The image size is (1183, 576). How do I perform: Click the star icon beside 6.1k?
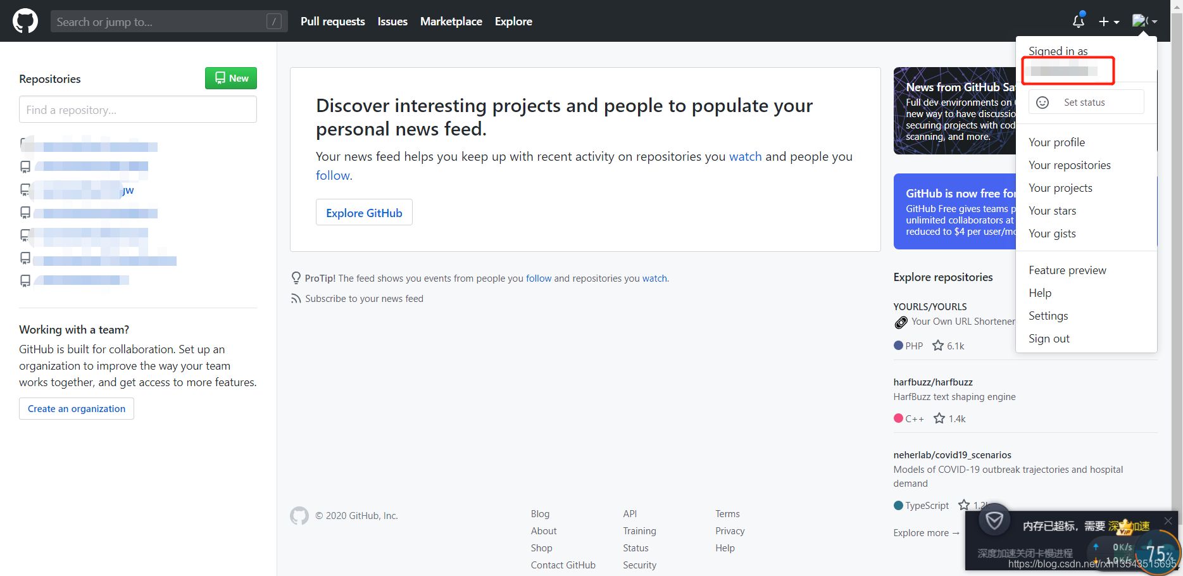coord(938,346)
